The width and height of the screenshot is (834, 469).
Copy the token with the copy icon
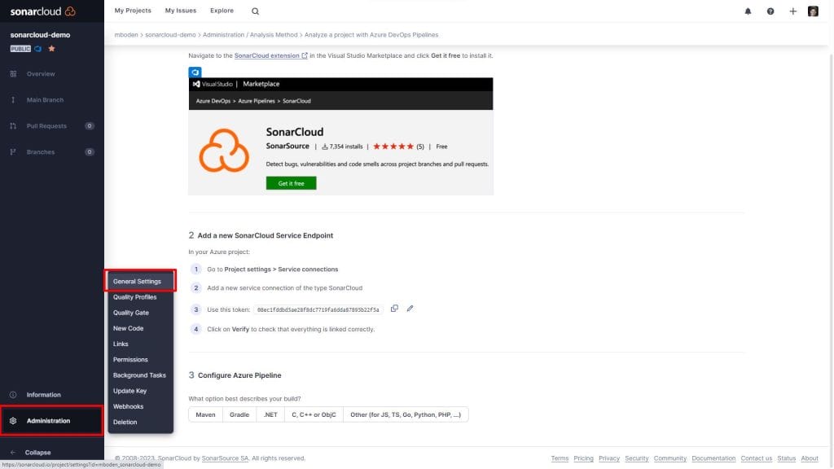click(x=394, y=309)
